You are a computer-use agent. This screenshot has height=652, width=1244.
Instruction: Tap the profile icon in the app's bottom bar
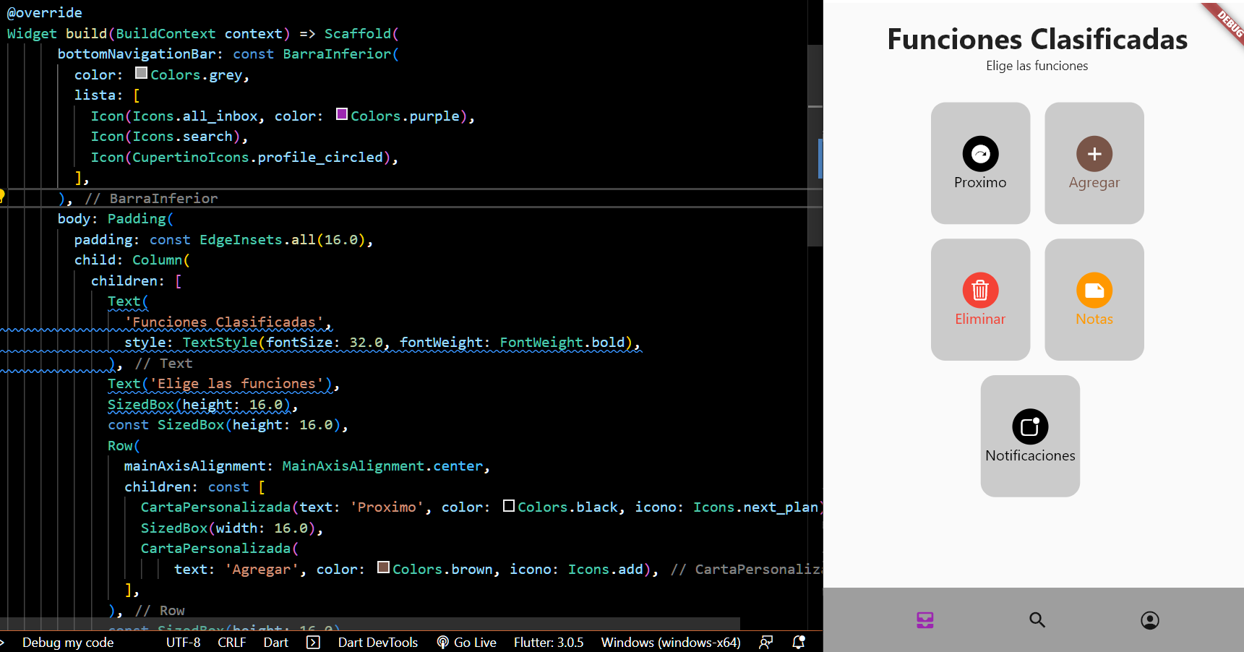pos(1150,619)
